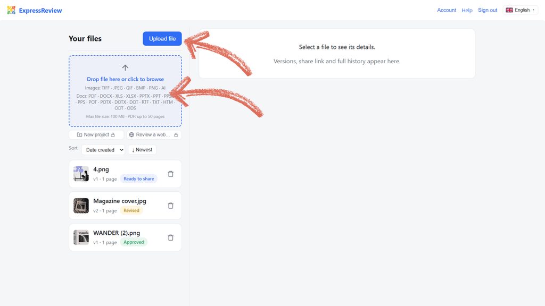Click 'Select a file to see its details.'
The image size is (545, 306).
coord(337,47)
